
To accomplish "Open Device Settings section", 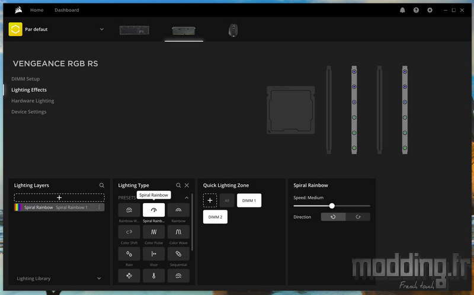I will pyautogui.click(x=28, y=111).
